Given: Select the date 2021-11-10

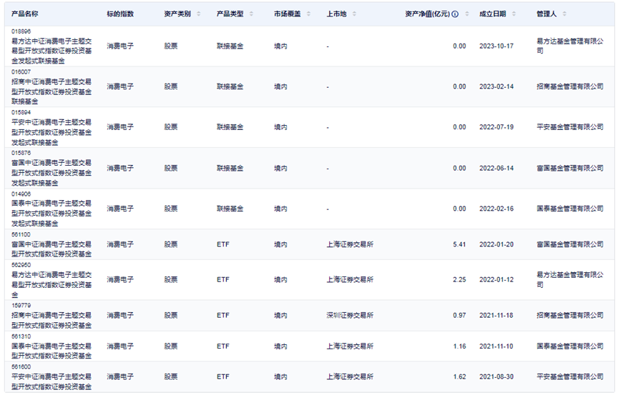Looking at the screenshot, I should 496,346.
